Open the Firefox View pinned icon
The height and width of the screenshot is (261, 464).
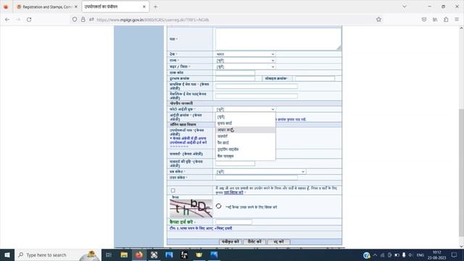click(x=6, y=7)
